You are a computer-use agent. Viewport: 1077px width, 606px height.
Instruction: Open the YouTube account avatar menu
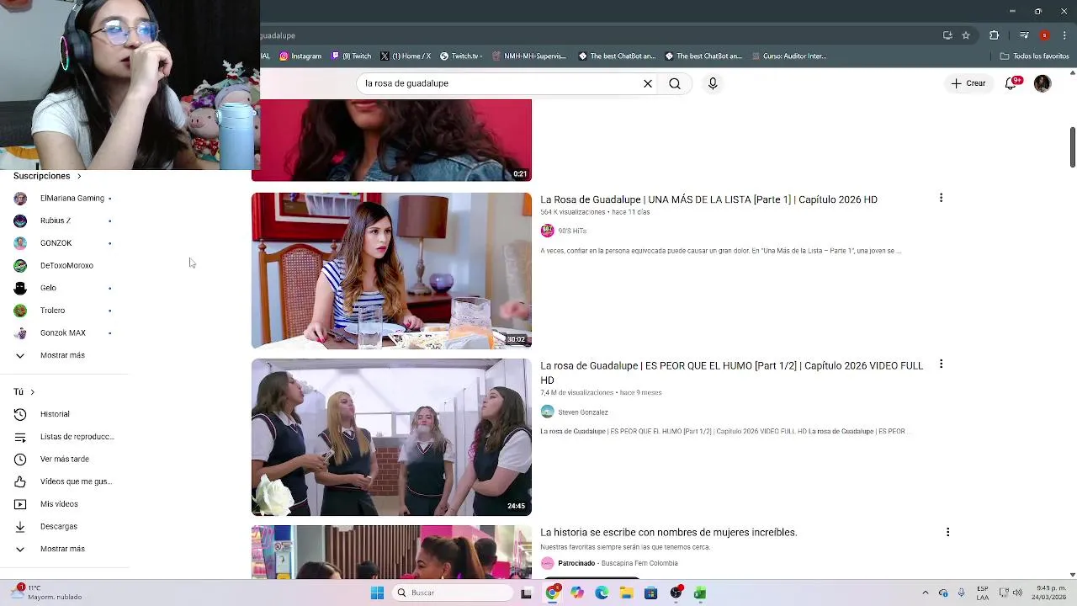tap(1043, 83)
